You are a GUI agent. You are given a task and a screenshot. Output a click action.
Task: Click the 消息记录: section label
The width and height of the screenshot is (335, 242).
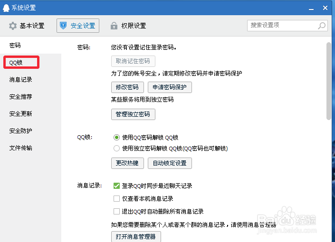[89, 186]
